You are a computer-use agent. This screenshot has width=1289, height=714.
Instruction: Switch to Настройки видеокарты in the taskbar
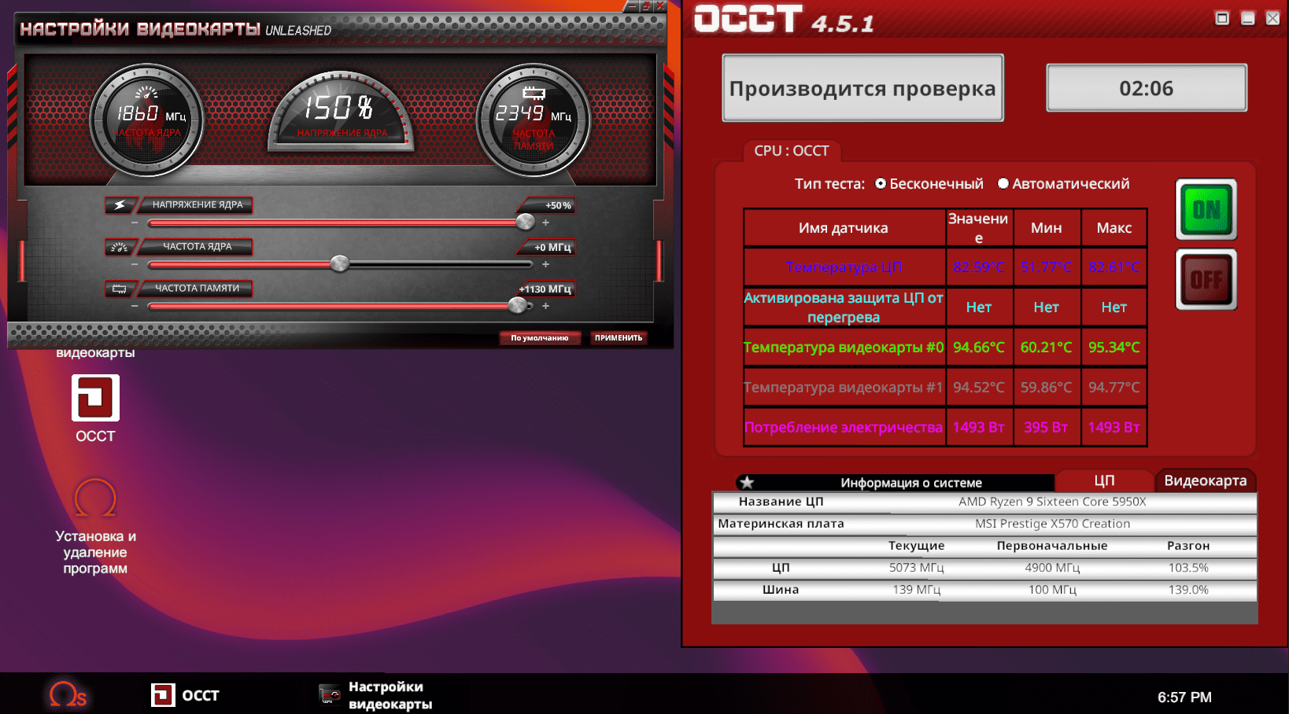(x=376, y=695)
